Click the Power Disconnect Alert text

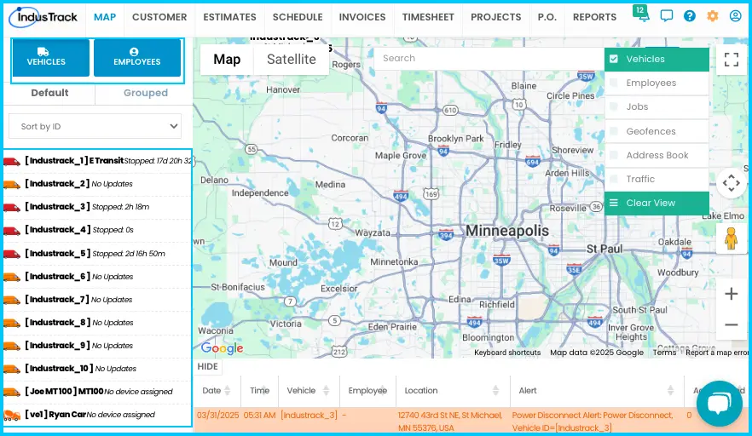593,422
